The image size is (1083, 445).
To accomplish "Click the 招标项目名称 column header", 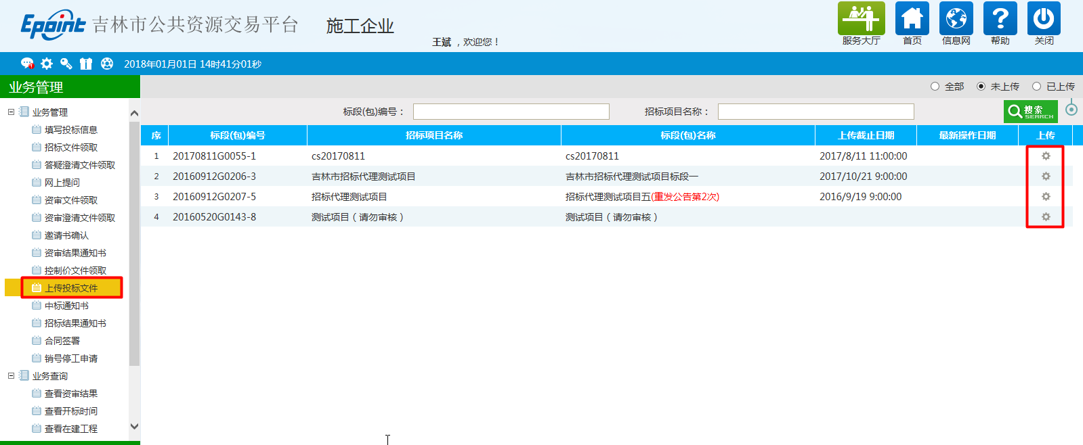I will (x=434, y=135).
